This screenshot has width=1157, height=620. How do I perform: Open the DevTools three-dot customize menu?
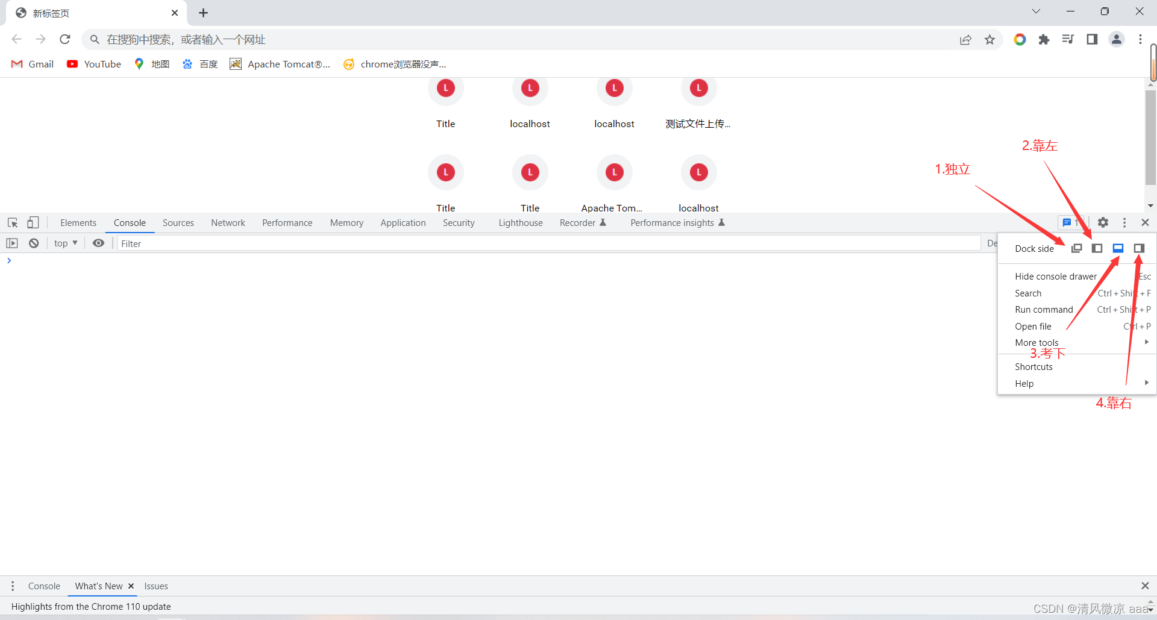pos(1124,222)
